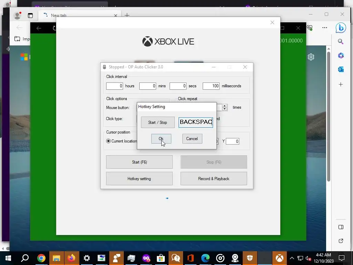Open the Hotkey setting button
Viewport: 353px width, 265px height.
(x=139, y=179)
